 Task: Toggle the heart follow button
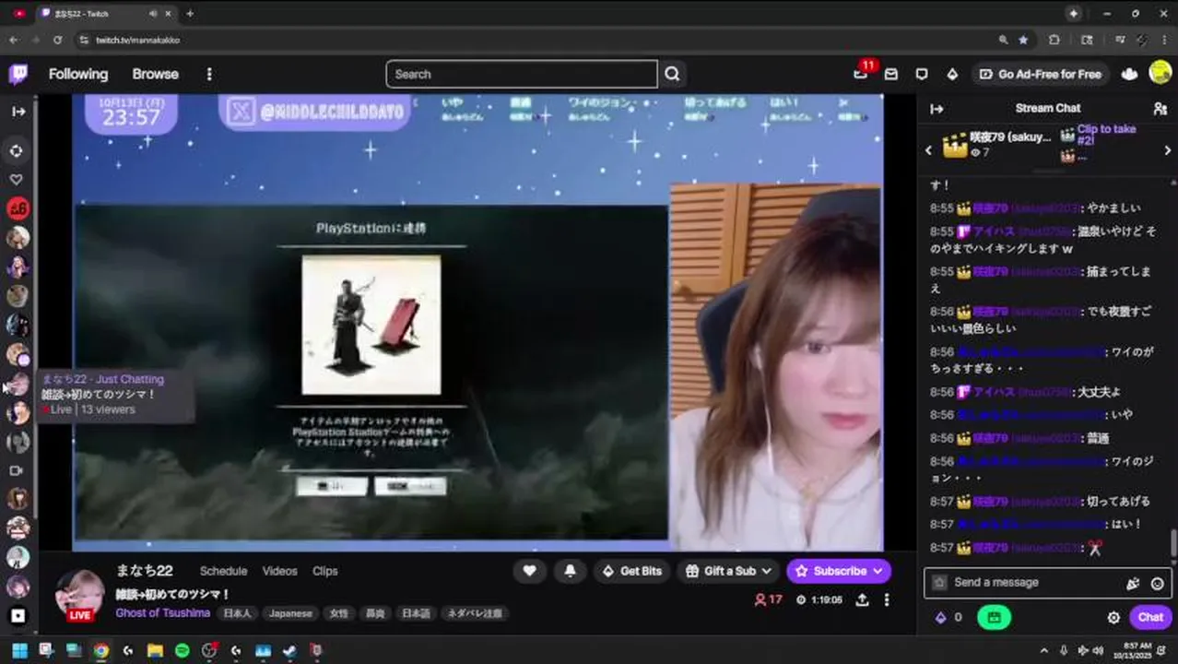coord(529,571)
